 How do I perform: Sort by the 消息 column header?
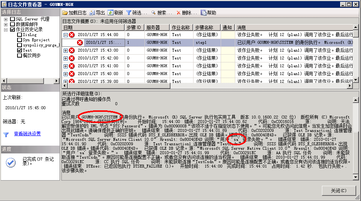tap(294, 27)
